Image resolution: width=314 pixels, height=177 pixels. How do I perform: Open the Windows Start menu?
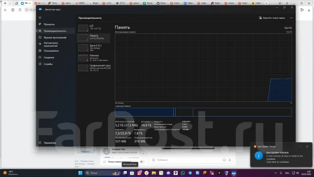pyautogui.click(x=80, y=173)
